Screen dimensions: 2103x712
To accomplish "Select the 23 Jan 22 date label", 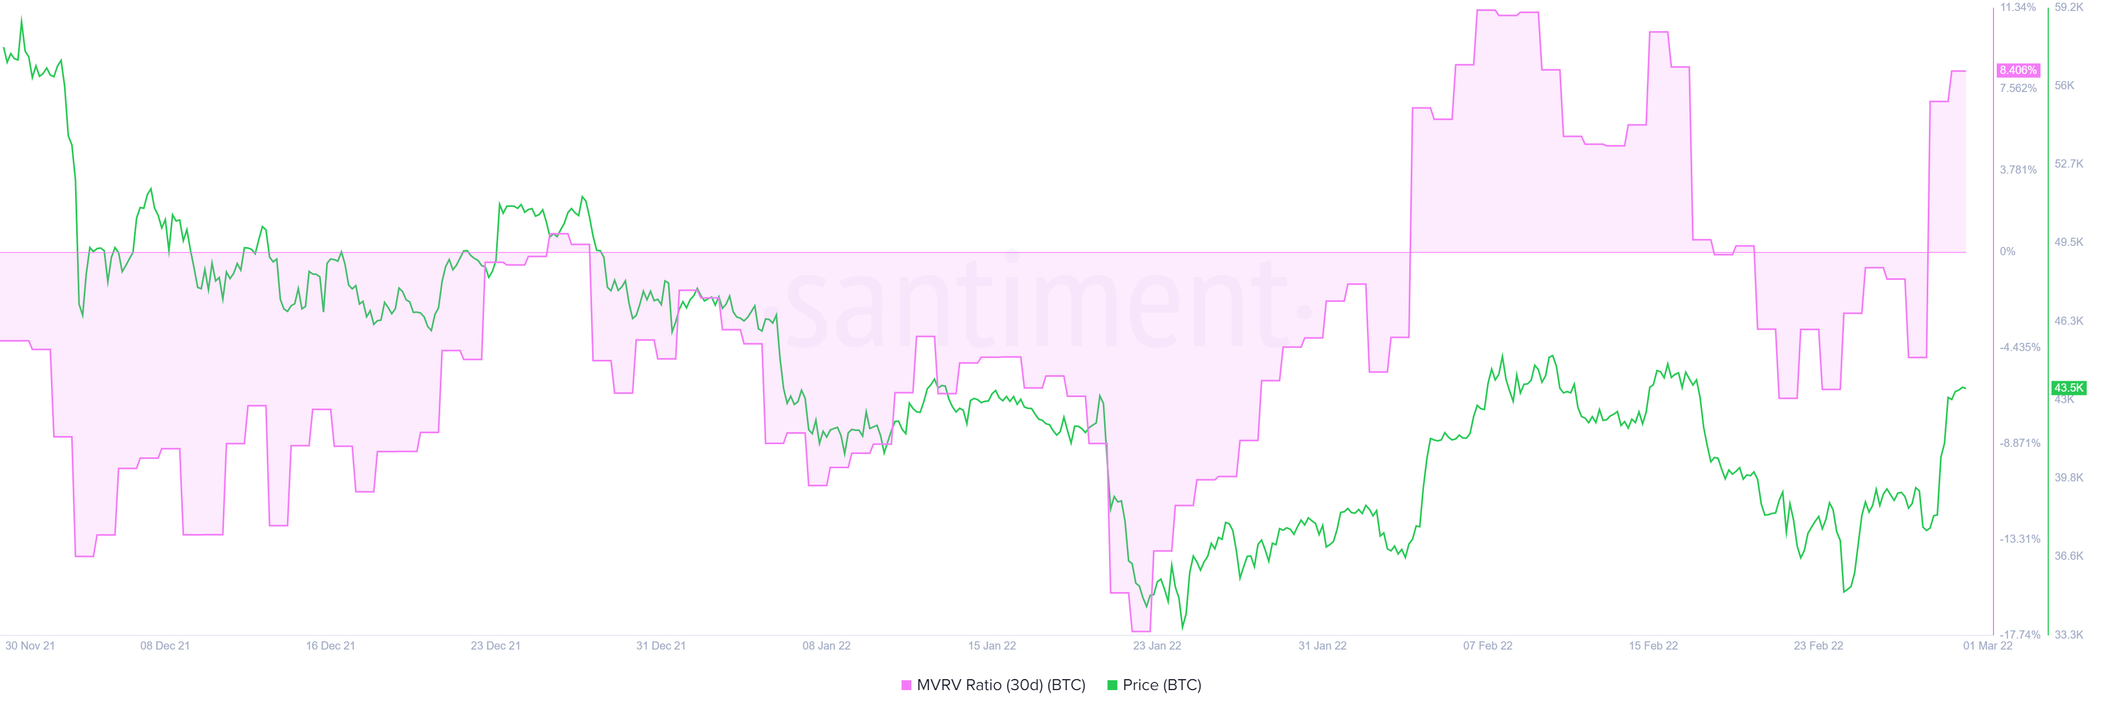I will point(1157,646).
